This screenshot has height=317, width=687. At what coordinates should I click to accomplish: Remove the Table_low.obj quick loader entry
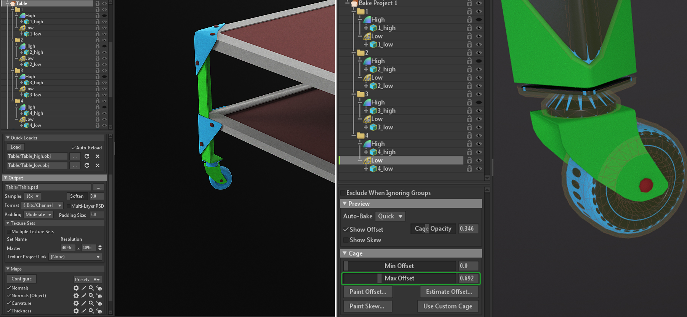click(98, 165)
